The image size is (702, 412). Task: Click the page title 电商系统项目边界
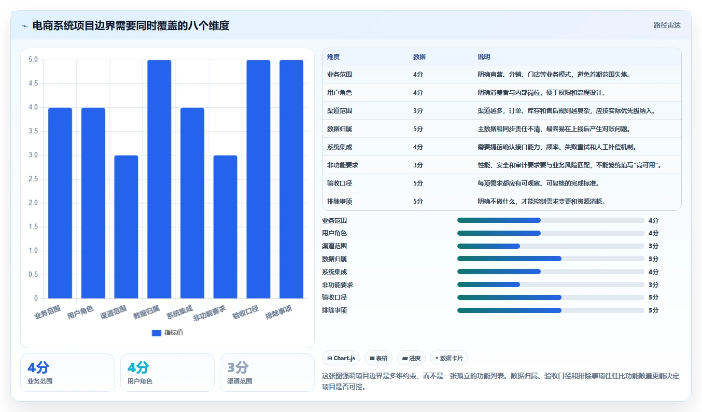[x=131, y=25]
